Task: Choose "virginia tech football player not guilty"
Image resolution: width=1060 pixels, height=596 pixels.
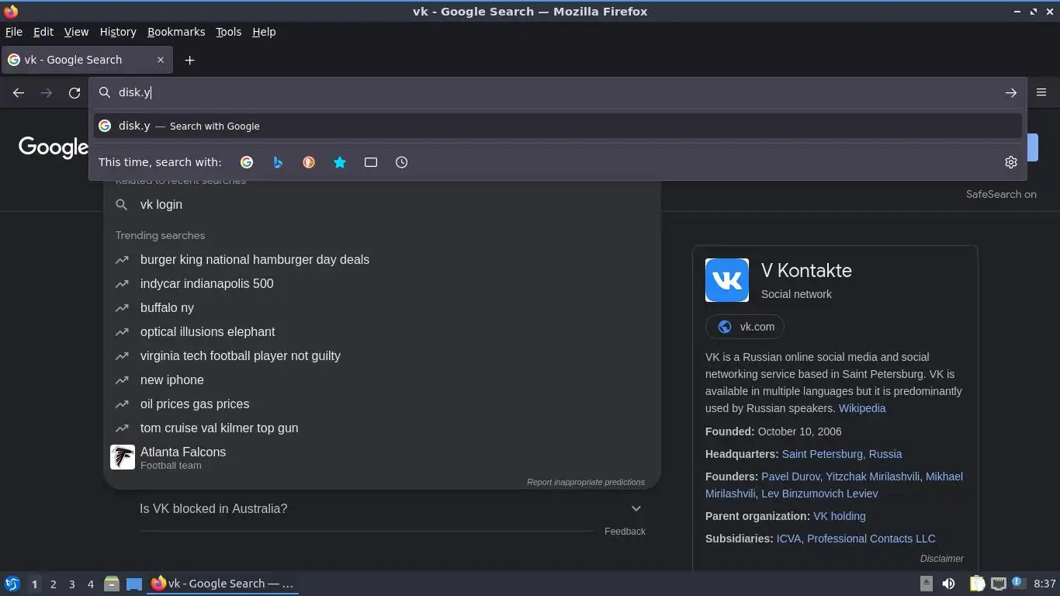Action: click(x=241, y=355)
